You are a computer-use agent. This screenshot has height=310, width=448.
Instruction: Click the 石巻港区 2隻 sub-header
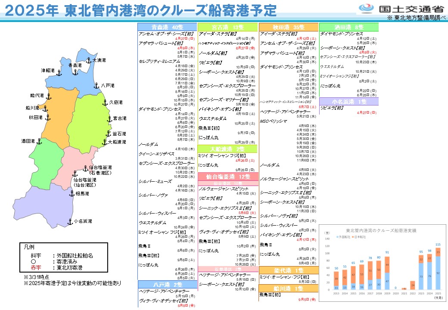click(x=228, y=269)
